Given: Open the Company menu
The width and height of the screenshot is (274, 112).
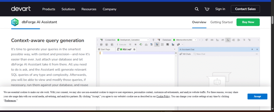Looking at the screenshot, I should [x=109, y=9].
